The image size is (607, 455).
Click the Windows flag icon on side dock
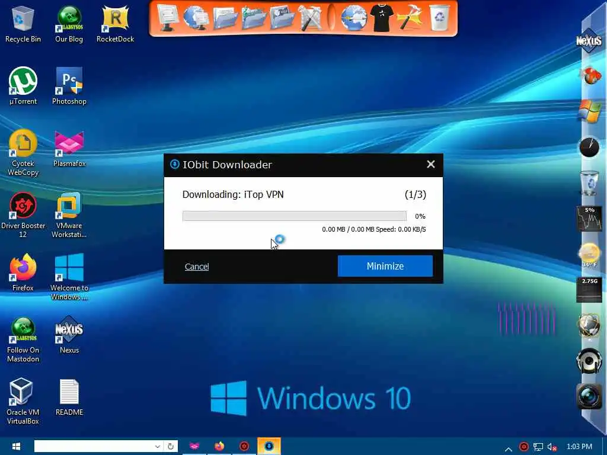pyautogui.click(x=589, y=110)
